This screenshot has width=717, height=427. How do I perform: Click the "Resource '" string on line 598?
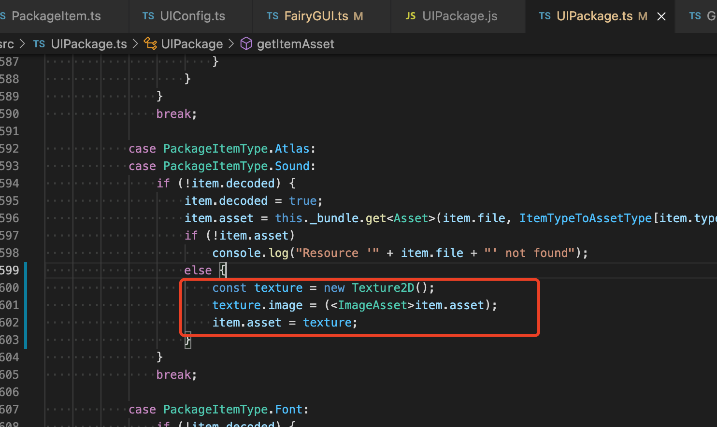click(x=338, y=253)
